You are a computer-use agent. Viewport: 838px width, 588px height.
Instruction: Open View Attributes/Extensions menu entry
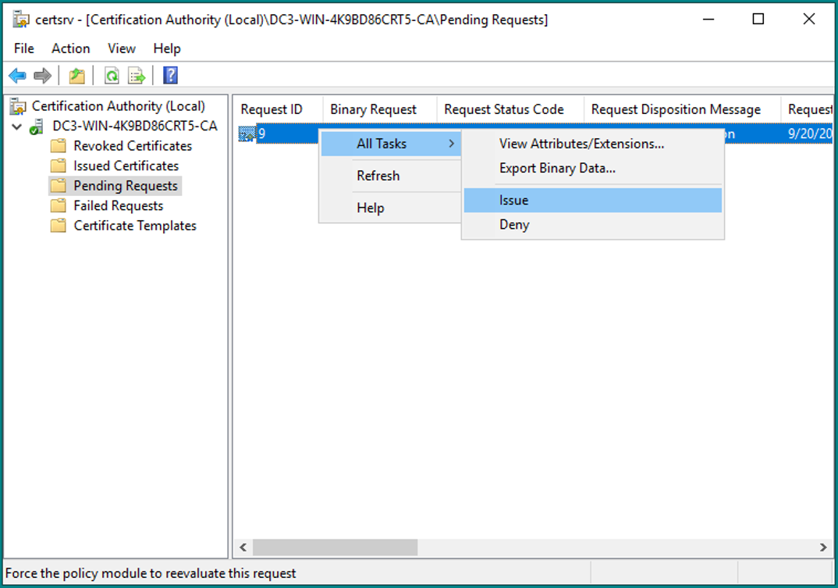coord(581,144)
